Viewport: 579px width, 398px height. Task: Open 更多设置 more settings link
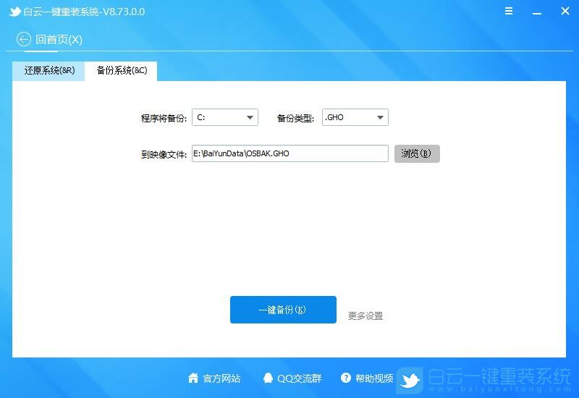[x=365, y=316]
